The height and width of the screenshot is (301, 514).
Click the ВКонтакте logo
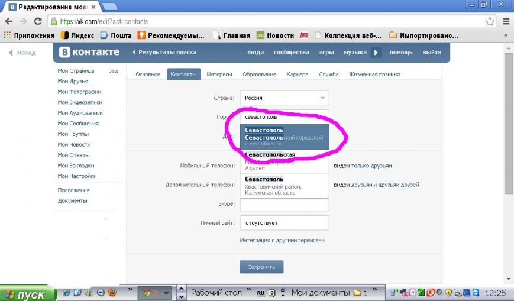(89, 52)
